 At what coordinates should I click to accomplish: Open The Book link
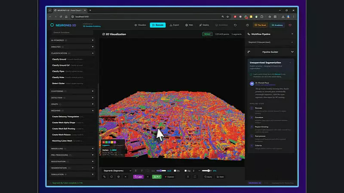(x=260, y=25)
